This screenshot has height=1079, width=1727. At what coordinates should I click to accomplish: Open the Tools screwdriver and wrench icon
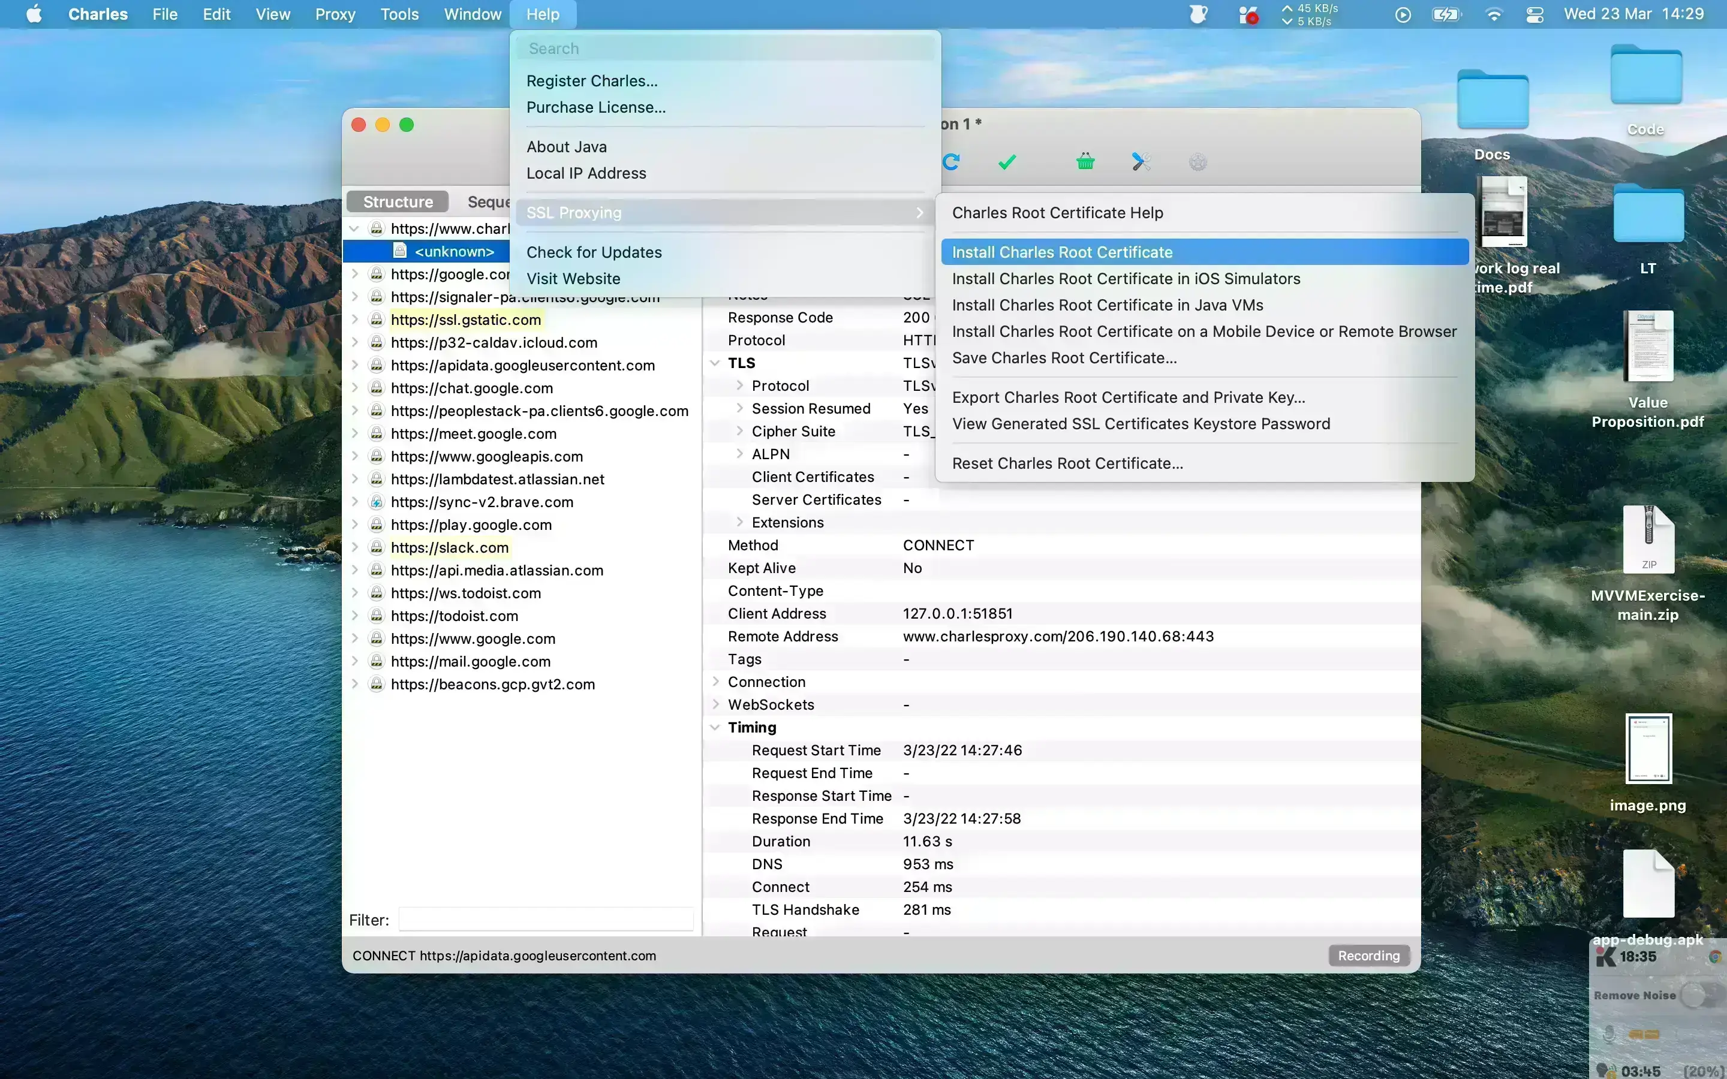click(x=1141, y=162)
